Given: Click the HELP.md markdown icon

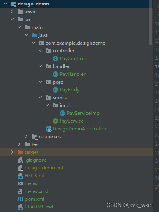Looking at the screenshot, I should point(20,176).
